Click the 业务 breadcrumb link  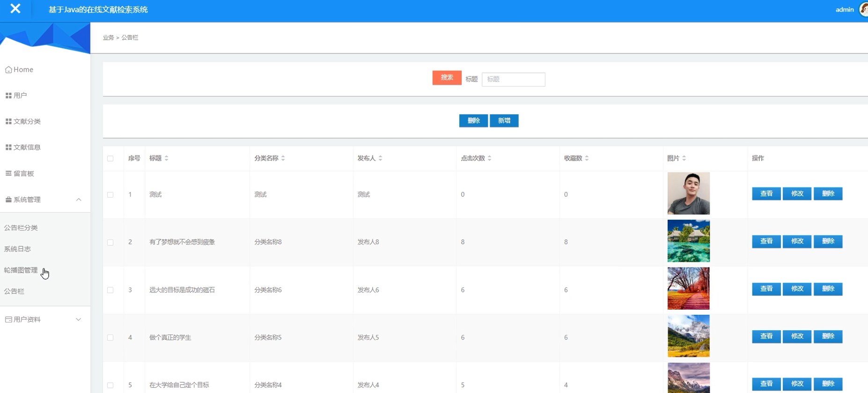[x=108, y=37]
